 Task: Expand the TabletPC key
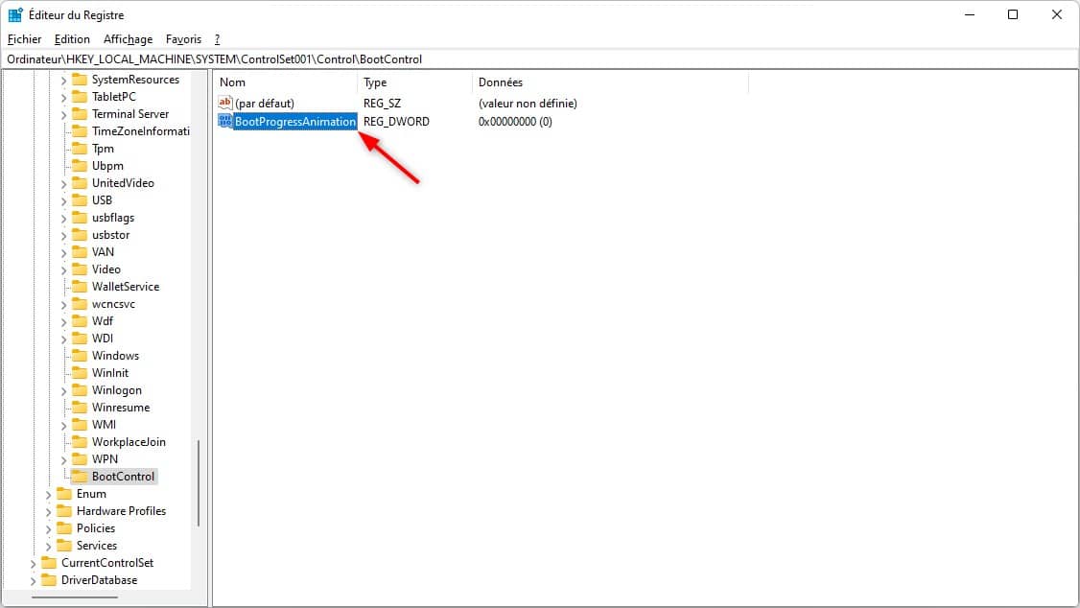point(63,98)
